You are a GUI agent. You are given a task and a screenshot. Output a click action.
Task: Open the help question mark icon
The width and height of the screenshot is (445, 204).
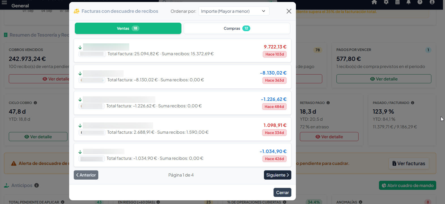[420, 2]
